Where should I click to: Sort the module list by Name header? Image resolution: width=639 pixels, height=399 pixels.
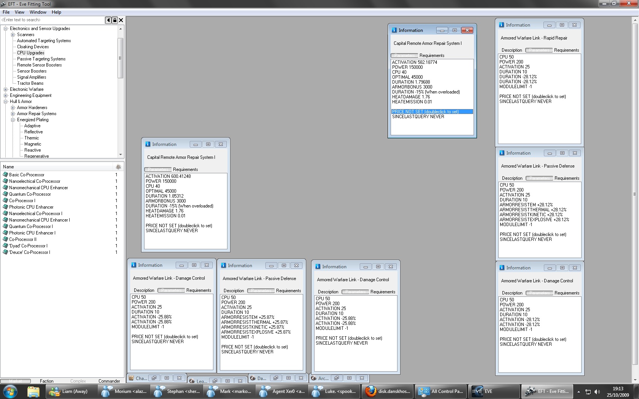click(x=57, y=167)
